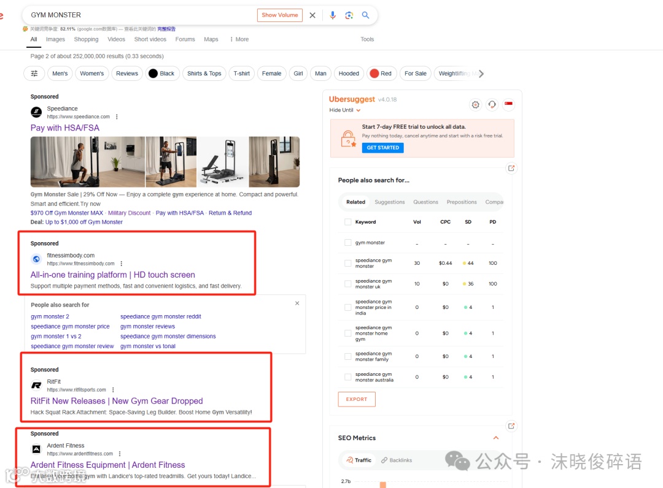Collapse the SEO Metrics section chevron

[x=496, y=438]
